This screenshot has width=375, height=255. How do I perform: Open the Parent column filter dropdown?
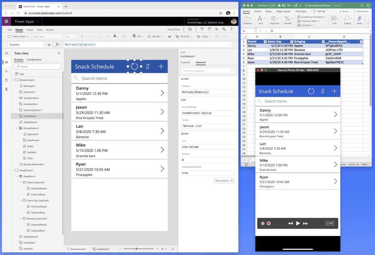point(265,42)
